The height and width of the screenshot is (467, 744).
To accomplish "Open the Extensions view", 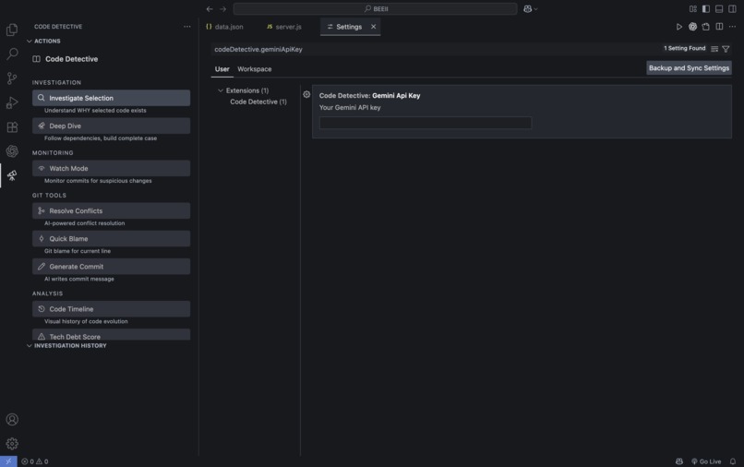I will (x=12, y=126).
